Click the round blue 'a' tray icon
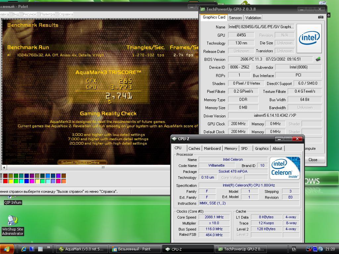The height and width of the screenshot is (254, 339). pyautogui.click(x=321, y=249)
